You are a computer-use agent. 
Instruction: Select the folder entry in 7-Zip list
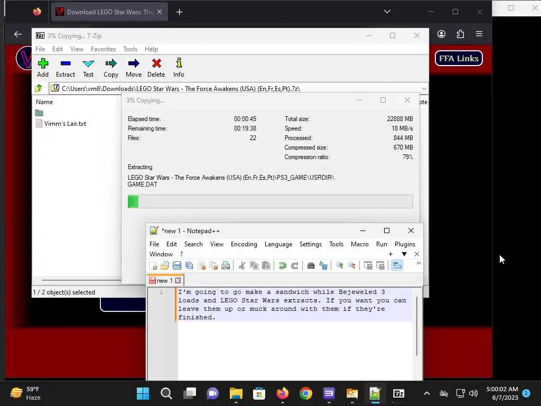coord(39,113)
